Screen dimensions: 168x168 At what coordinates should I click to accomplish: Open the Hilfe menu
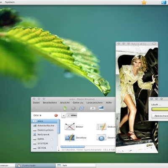[109, 102]
